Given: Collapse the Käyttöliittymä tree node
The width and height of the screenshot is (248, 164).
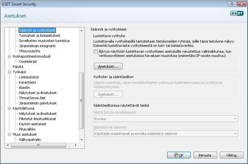Looking at the screenshot, I should (x=9, y=108).
